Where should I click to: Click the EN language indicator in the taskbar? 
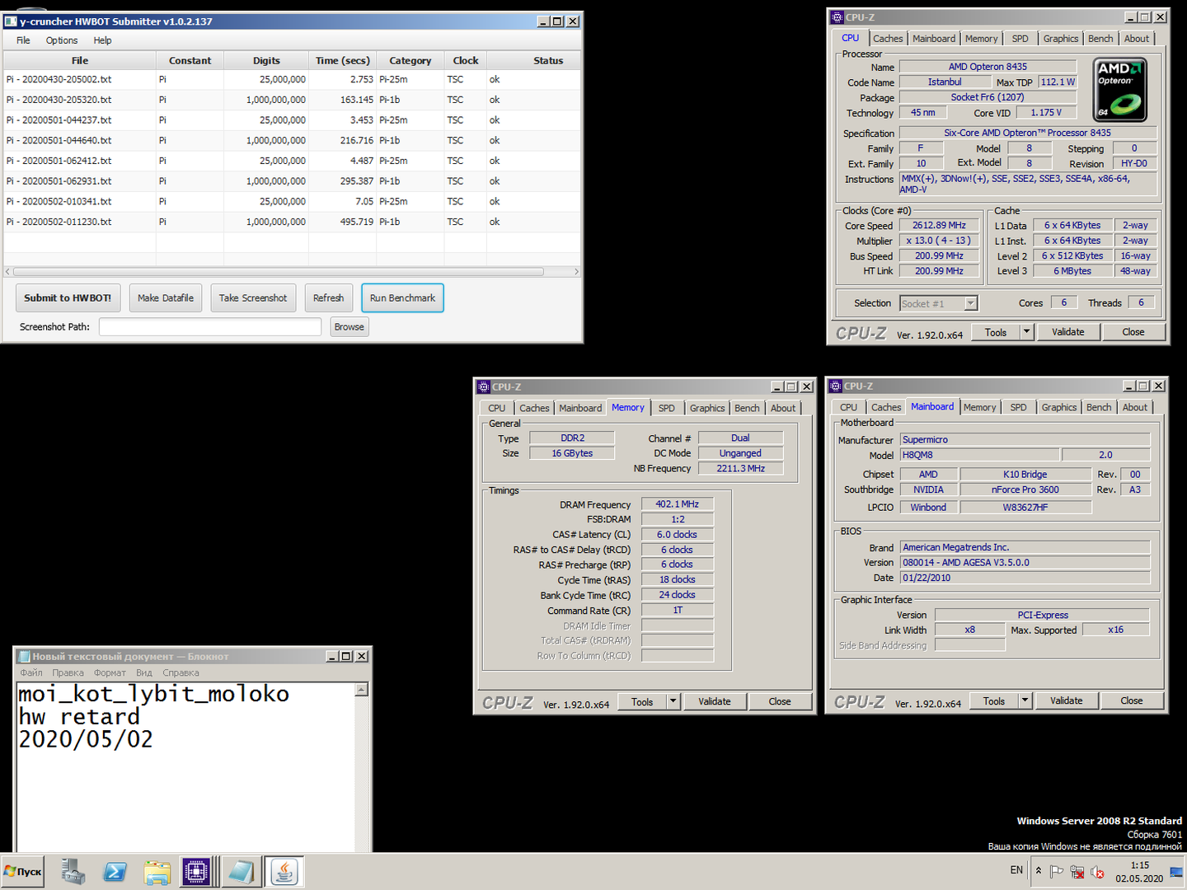(1016, 870)
